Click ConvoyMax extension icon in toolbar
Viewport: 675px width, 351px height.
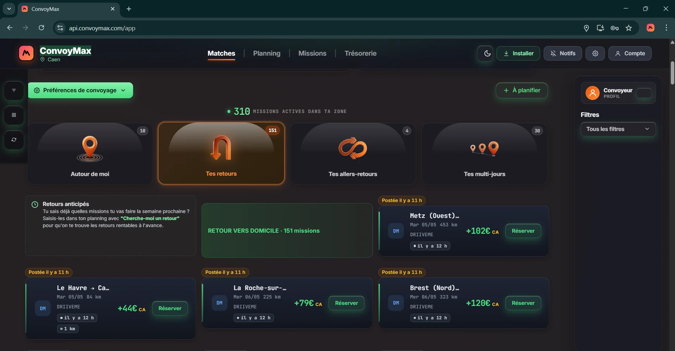(651, 28)
